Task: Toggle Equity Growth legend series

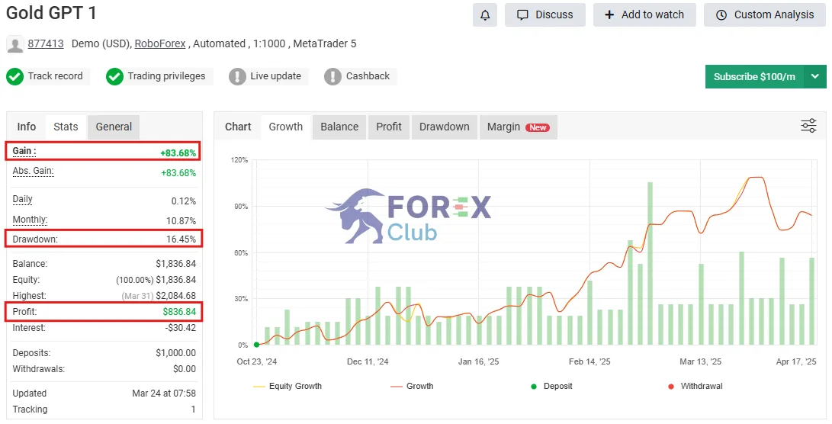Action: pos(288,387)
